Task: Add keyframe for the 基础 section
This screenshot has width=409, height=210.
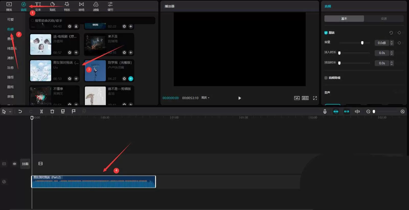Action: [x=399, y=33]
